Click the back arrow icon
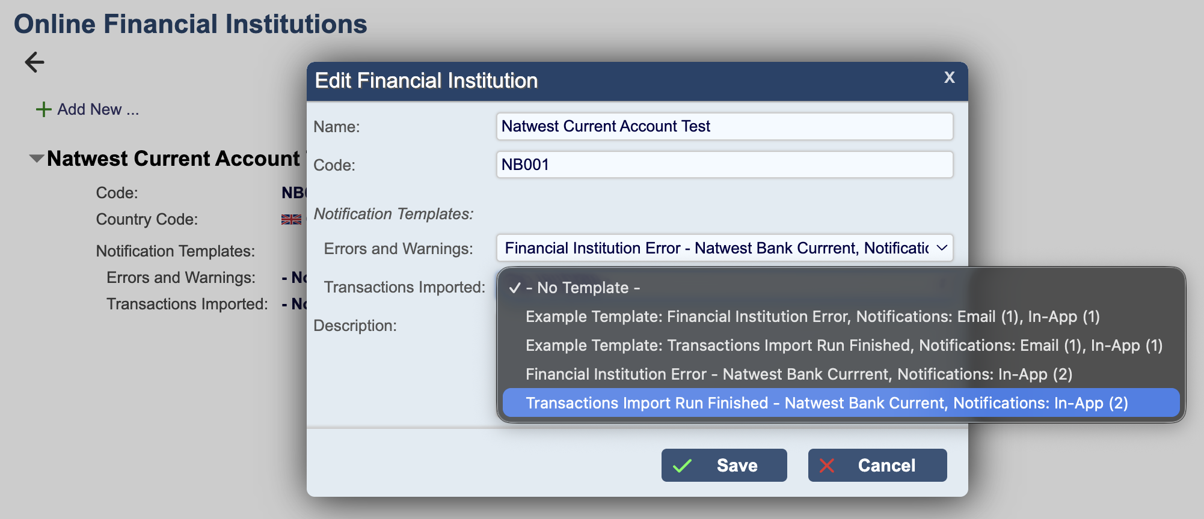Viewport: 1204px width, 519px height. 34,62
